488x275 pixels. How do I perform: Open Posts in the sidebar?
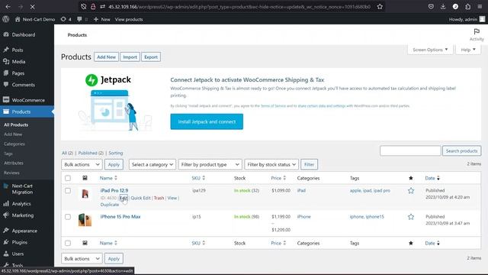coord(18,50)
